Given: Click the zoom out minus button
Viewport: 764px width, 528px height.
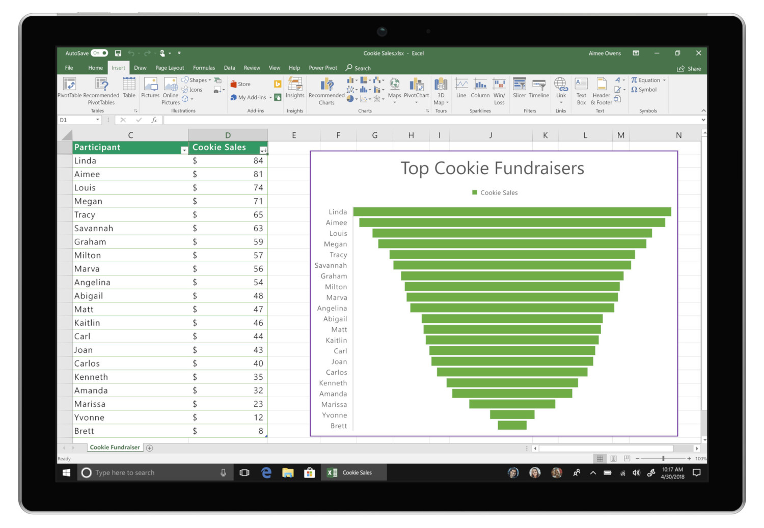Looking at the screenshot, I should click(637, 459).
